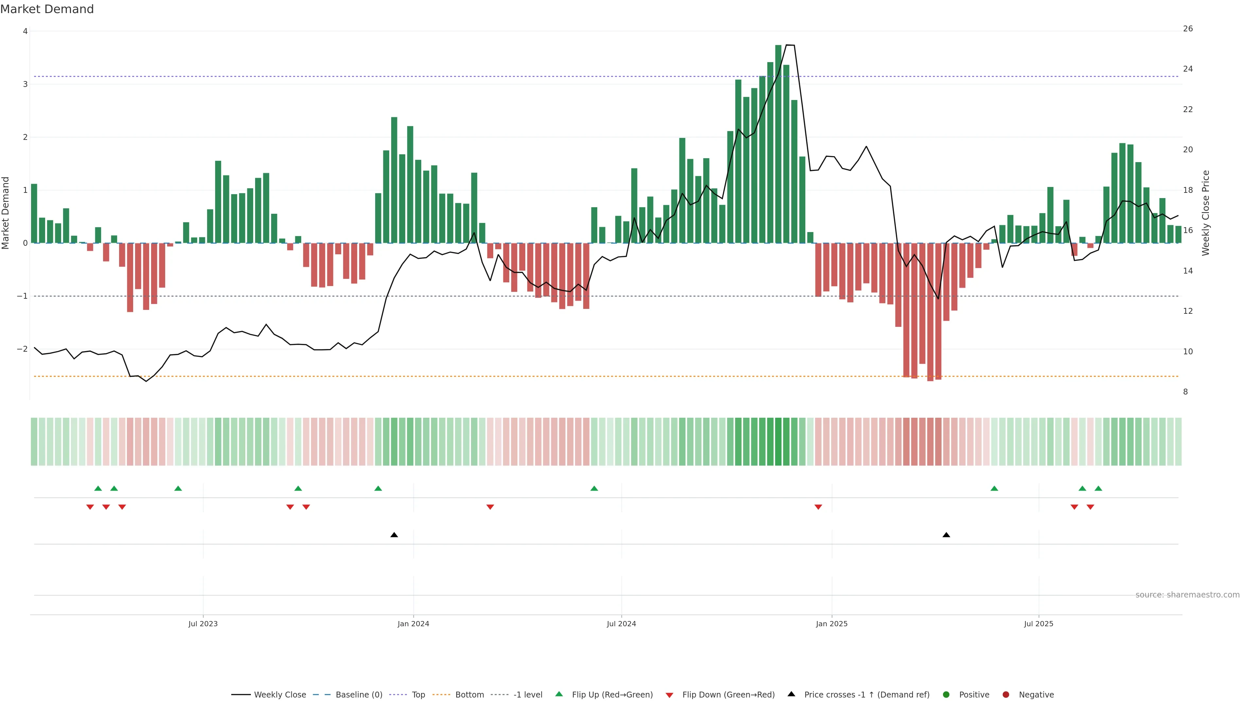Click the black triangle marker before Jan 2024
The height and width of the screenshot is (706, 1256).
click(x=394, y=535)
